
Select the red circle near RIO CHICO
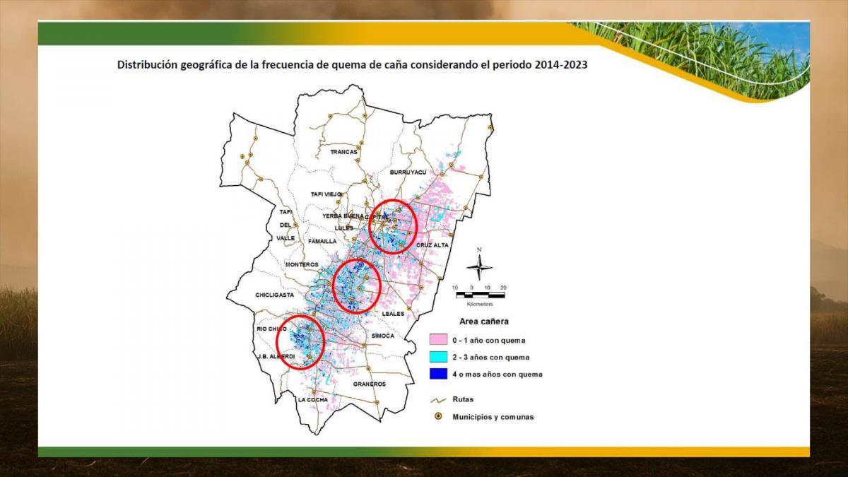(x=300, y=343)
